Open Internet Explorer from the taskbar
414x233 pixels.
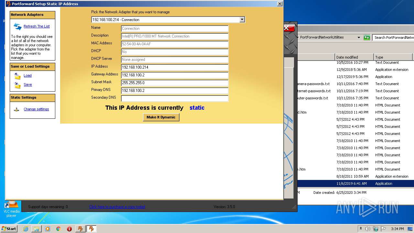pos(26,229)
